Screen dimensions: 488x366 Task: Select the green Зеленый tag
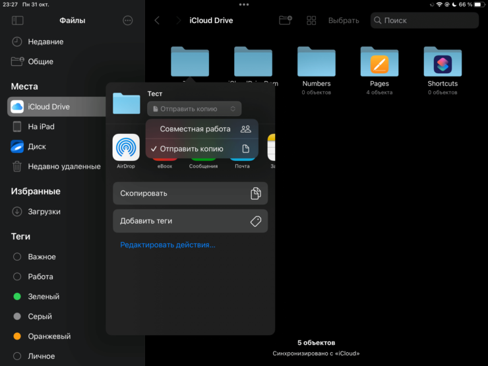pos(43,297)
